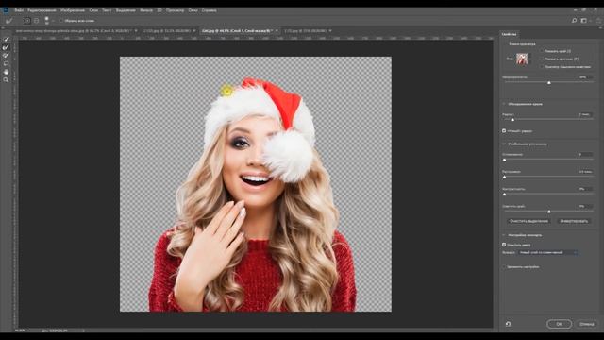Toggle the sample all layers checkbox
Screen dimensions: 604x340
(61, 21)
